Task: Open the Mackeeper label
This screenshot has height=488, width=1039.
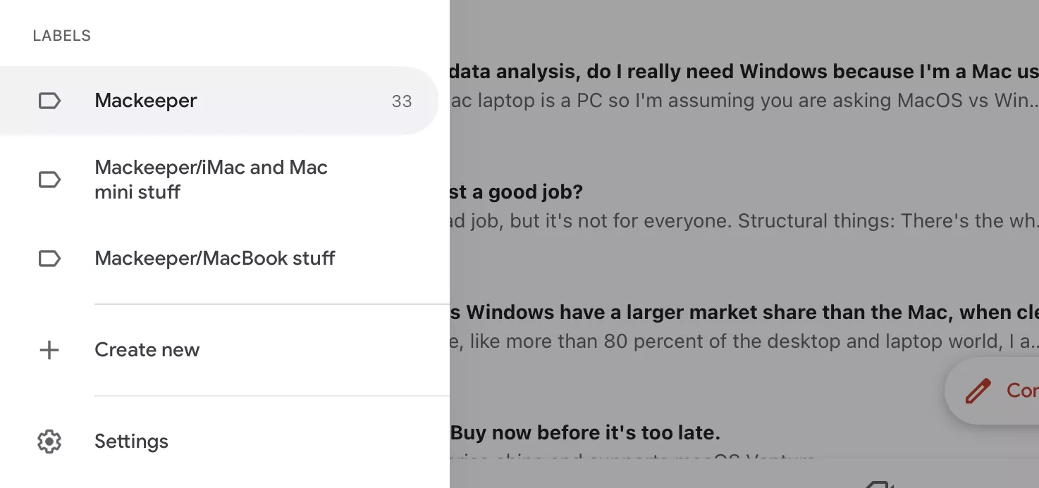Action: pos(219,101)
